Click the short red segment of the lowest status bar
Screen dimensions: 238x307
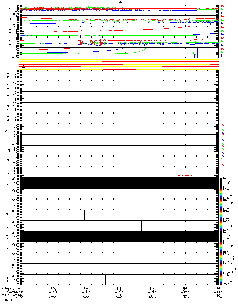tap(120, 69)
